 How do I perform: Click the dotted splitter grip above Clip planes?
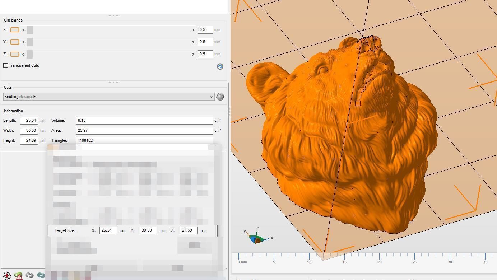coord(114,15)
